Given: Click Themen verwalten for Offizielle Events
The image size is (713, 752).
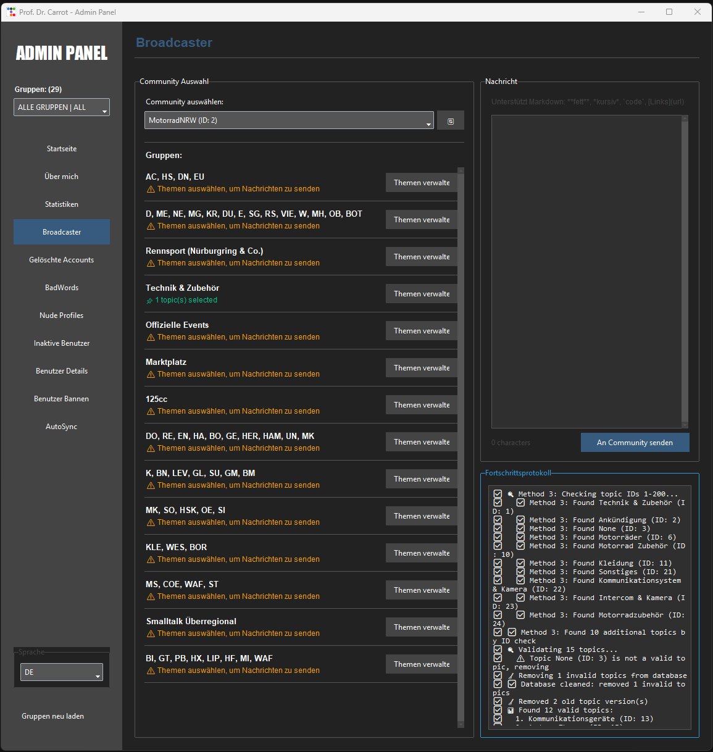Looking at the screenshot, I should coord(422,331).
